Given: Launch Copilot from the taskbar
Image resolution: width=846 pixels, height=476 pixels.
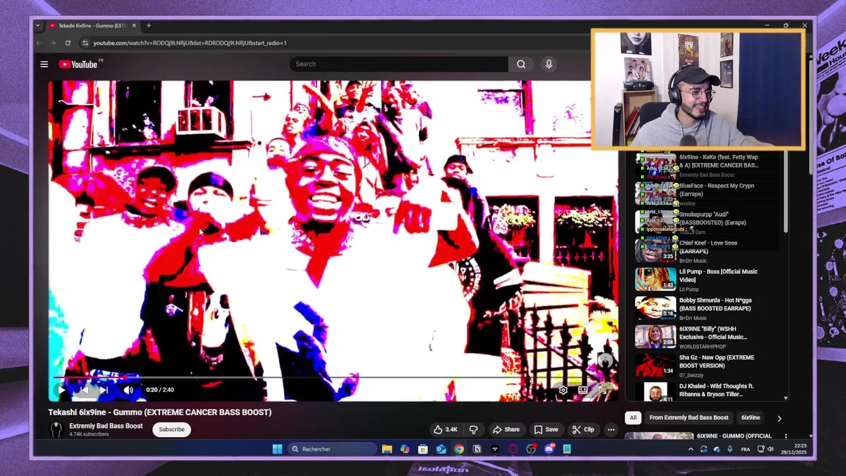Looking at the screenshot, I should 404,450.
